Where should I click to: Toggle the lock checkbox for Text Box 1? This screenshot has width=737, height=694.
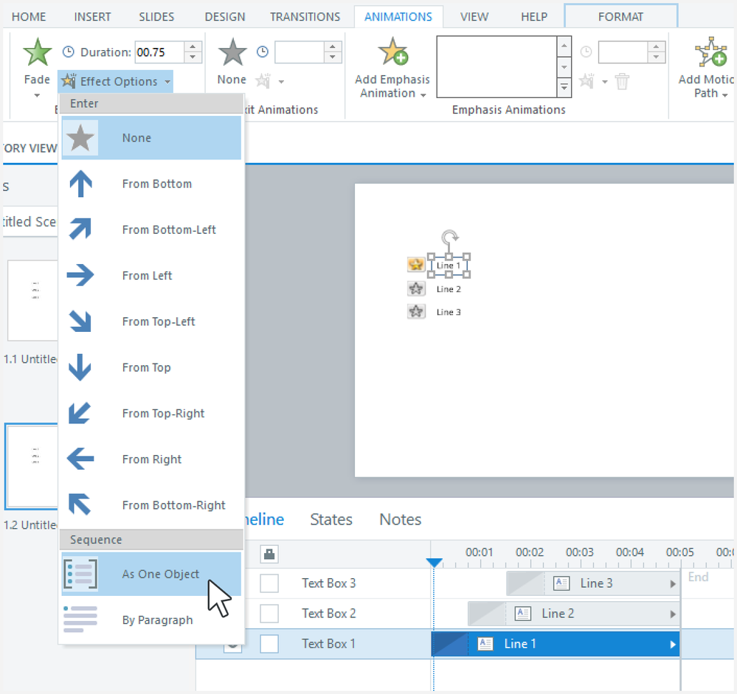pos(269,644)
